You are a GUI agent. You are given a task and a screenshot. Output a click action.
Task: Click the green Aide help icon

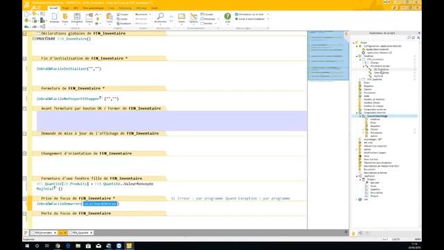tap(228, 17)
